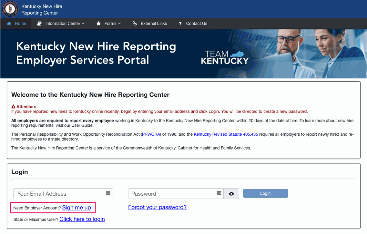Click the Kentucky New Hire Reporting Center header title

coord(42,10)
